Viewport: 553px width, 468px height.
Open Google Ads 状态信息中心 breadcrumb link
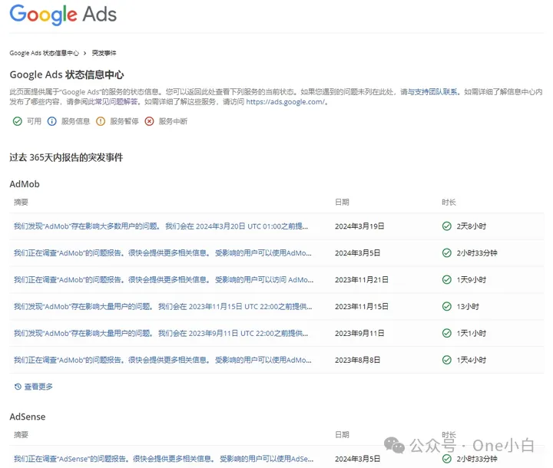pyautogui.click(x=44, y=53)
